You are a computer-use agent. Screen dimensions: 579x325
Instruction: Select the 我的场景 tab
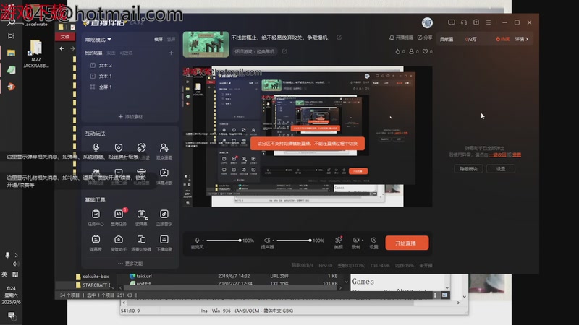(x=93, y=53)
